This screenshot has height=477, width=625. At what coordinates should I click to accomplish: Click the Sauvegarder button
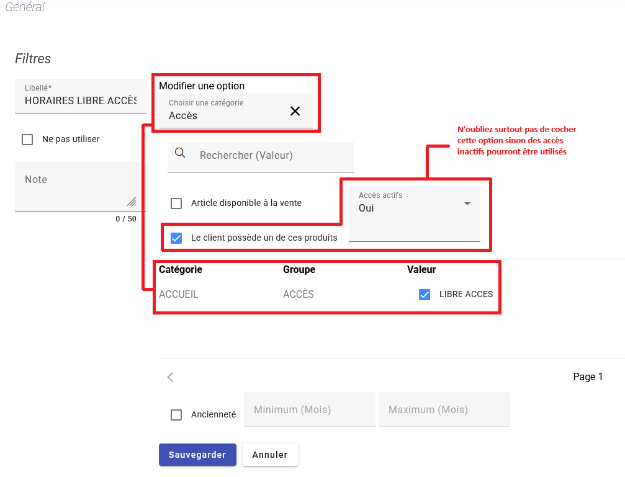pyautogui.click(x=197, y=455)
